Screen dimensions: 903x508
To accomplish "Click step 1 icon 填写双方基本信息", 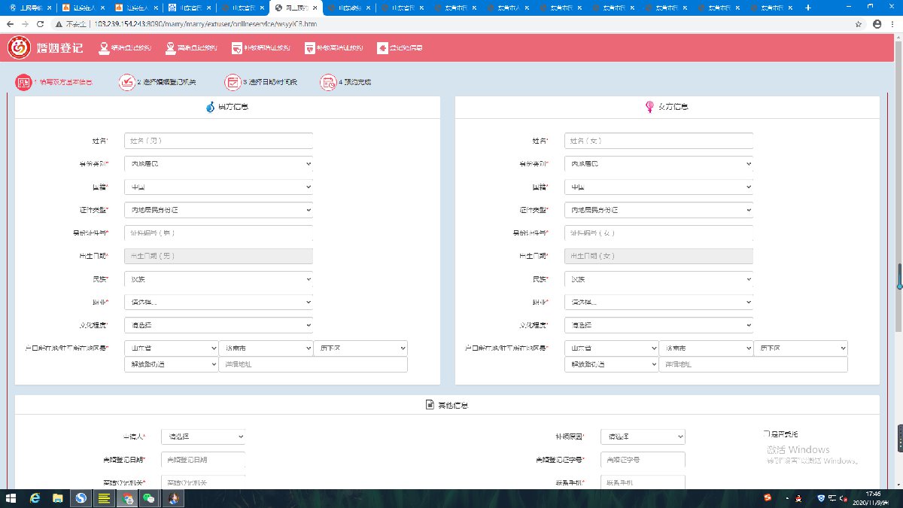I will [23, 82].
